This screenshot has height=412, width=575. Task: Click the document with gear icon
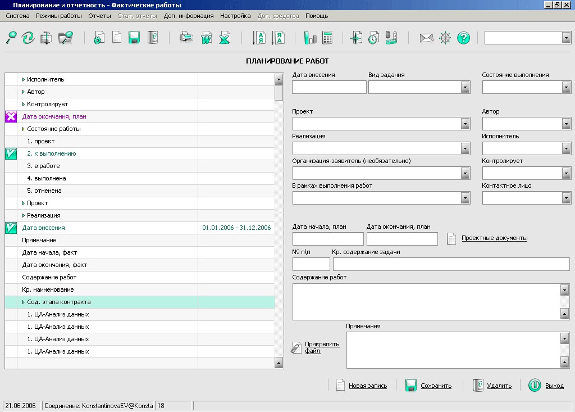[99, 38]
